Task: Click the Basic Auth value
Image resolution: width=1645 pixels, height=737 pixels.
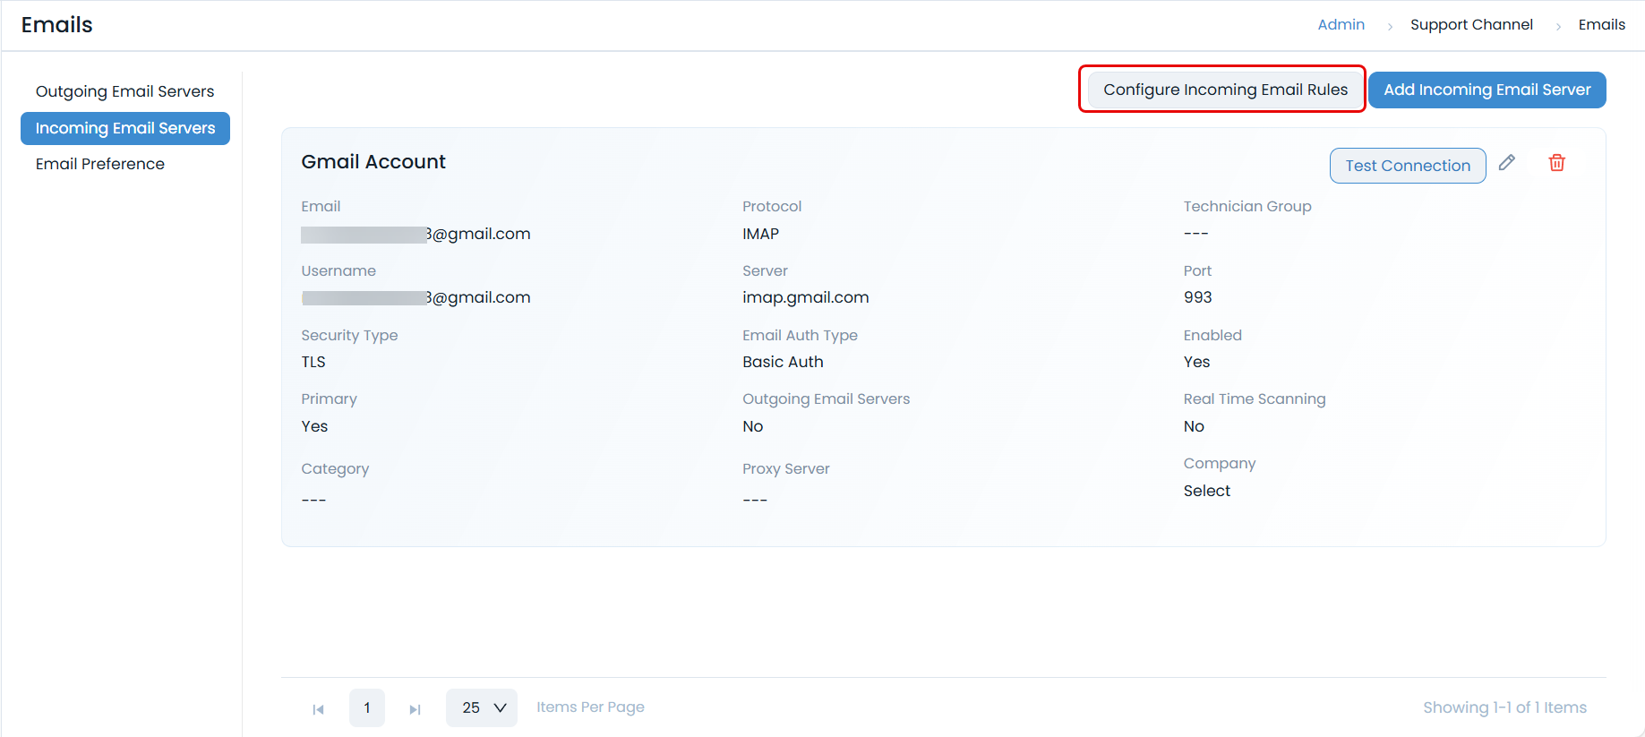Action: tap(783, 362)
